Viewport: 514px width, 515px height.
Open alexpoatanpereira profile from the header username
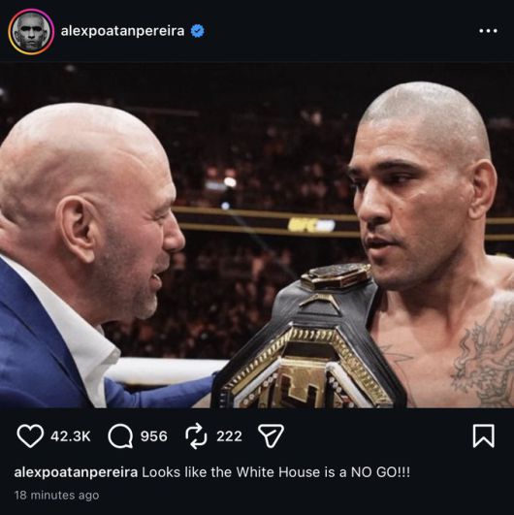tap(122, 31)
